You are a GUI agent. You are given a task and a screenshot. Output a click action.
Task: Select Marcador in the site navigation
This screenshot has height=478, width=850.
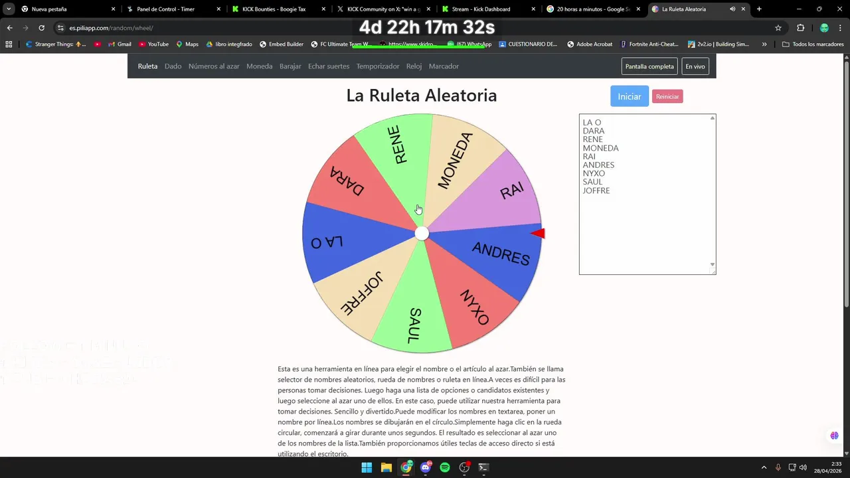(x=444, y=66)
